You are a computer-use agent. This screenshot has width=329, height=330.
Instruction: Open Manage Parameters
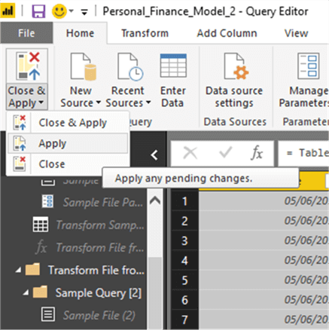[303, 80]
